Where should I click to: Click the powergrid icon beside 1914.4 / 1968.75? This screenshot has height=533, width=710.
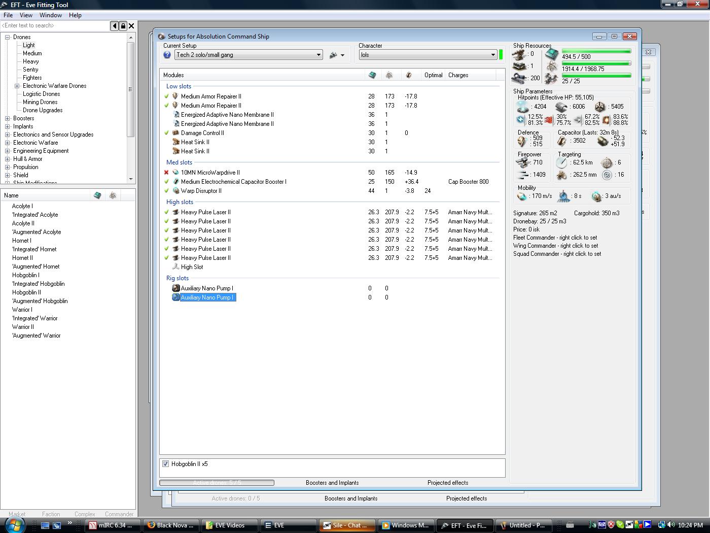[552, 66]
